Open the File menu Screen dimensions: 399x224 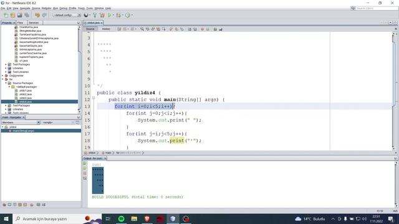(2, 8)
